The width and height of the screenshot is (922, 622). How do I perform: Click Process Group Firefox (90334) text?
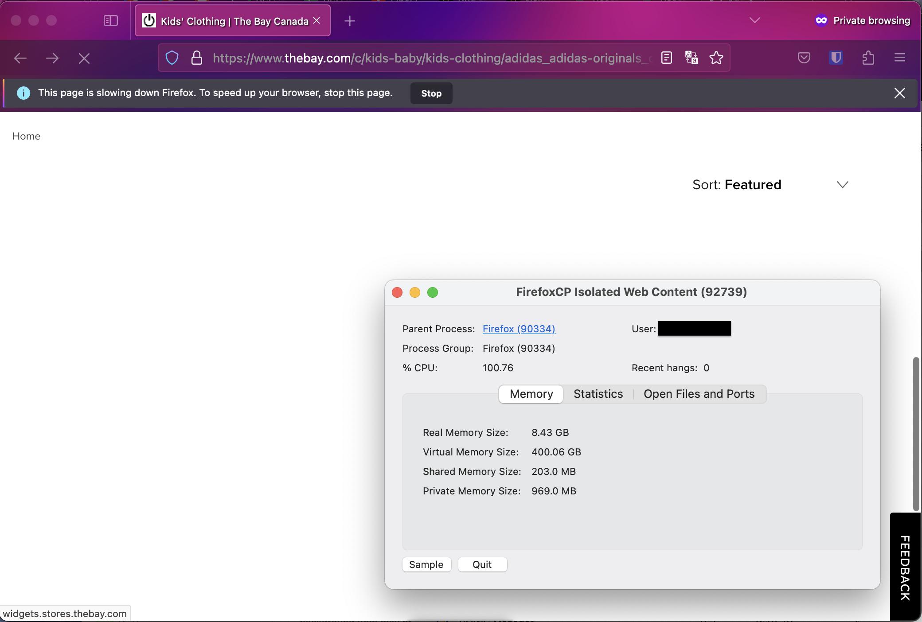coord(519,348)
